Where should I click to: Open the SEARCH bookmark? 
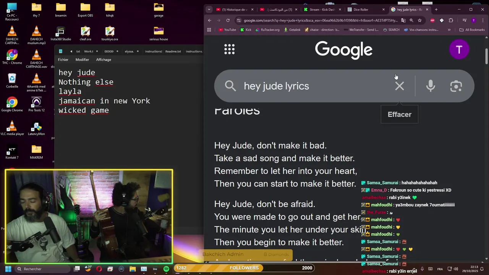tap(391, 30)
